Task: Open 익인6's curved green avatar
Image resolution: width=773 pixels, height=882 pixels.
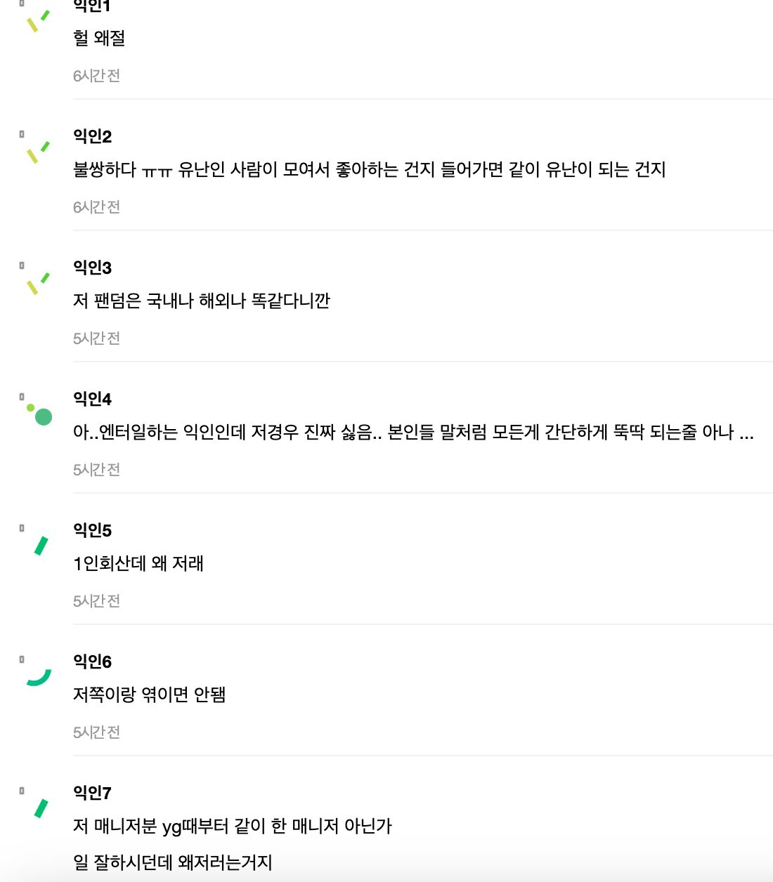Action: tap(39, 677)
